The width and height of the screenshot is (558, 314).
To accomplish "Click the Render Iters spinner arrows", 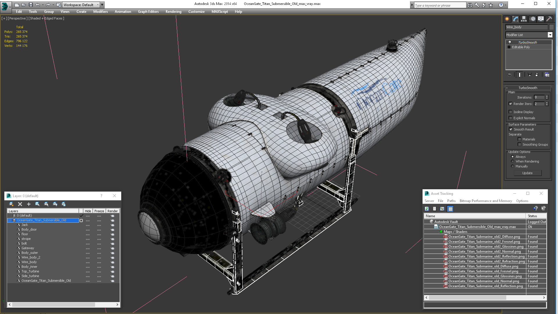I will [547, 104].
